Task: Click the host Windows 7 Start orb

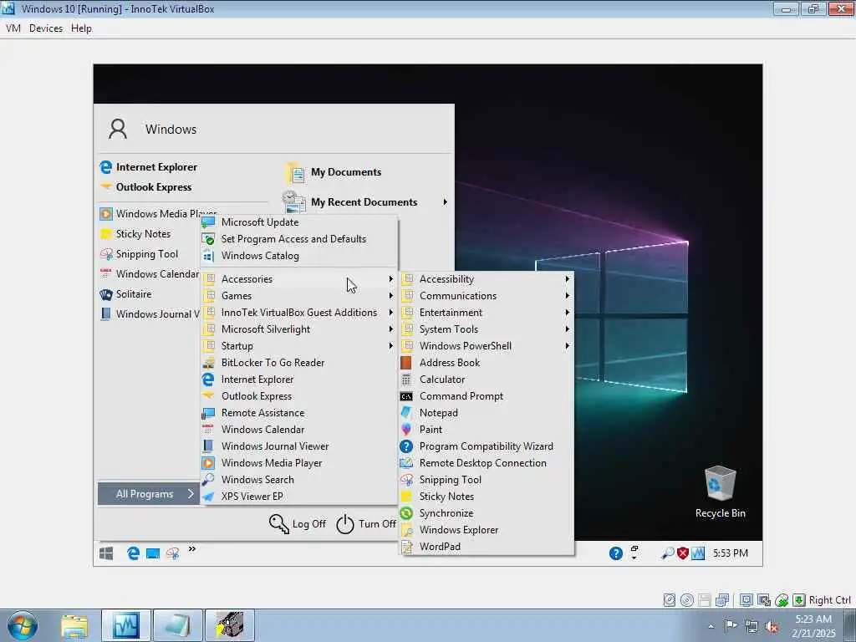Action: point(23,626)
